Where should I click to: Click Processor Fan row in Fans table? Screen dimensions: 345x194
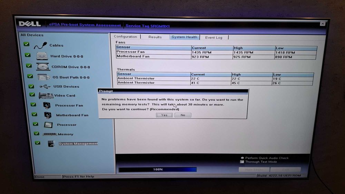pyautogui.click(x=216, y=52)
